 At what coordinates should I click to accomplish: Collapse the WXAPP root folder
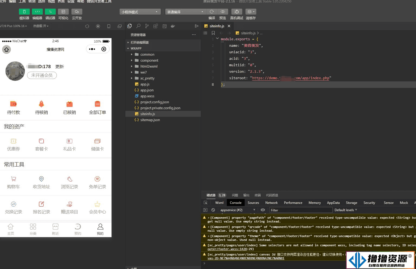pyautogui.click(x=163, y=48)
